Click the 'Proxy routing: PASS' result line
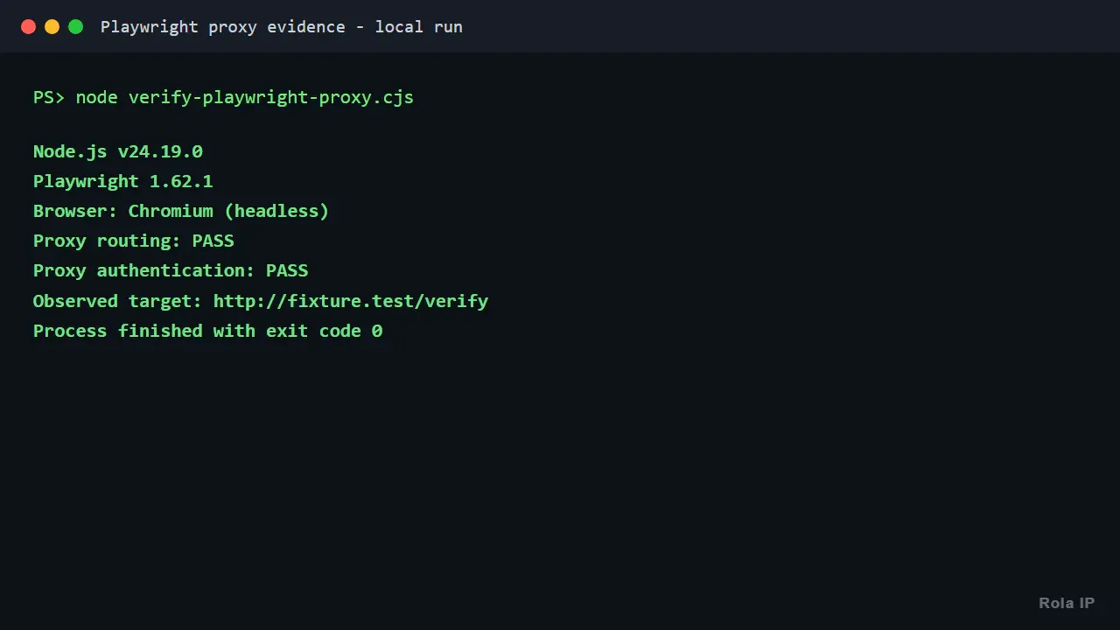 [x=134, y=241]
